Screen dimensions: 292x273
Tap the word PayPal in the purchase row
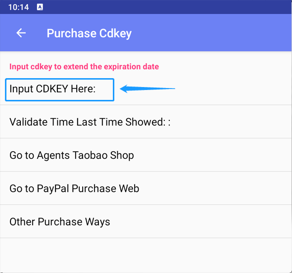pyautogui.click(x=53, y=188)
